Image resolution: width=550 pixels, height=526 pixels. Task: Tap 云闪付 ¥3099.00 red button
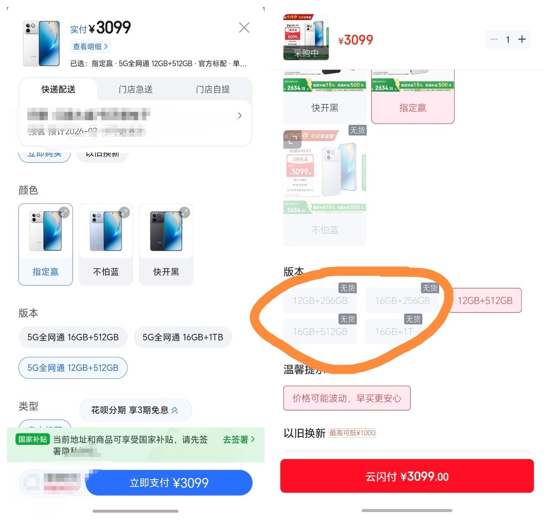(x=407, y=476)
